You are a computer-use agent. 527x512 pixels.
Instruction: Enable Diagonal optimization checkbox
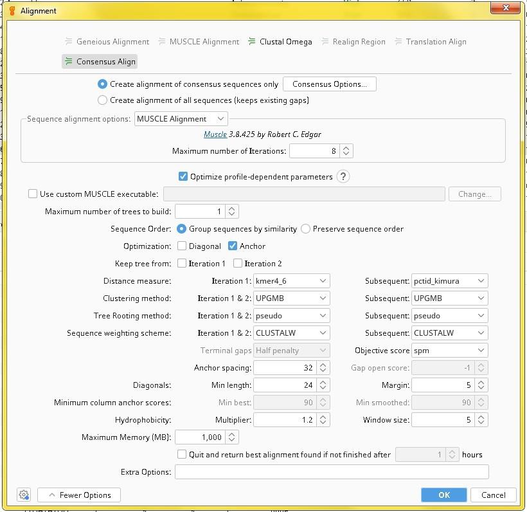click(x=182, y=246)
